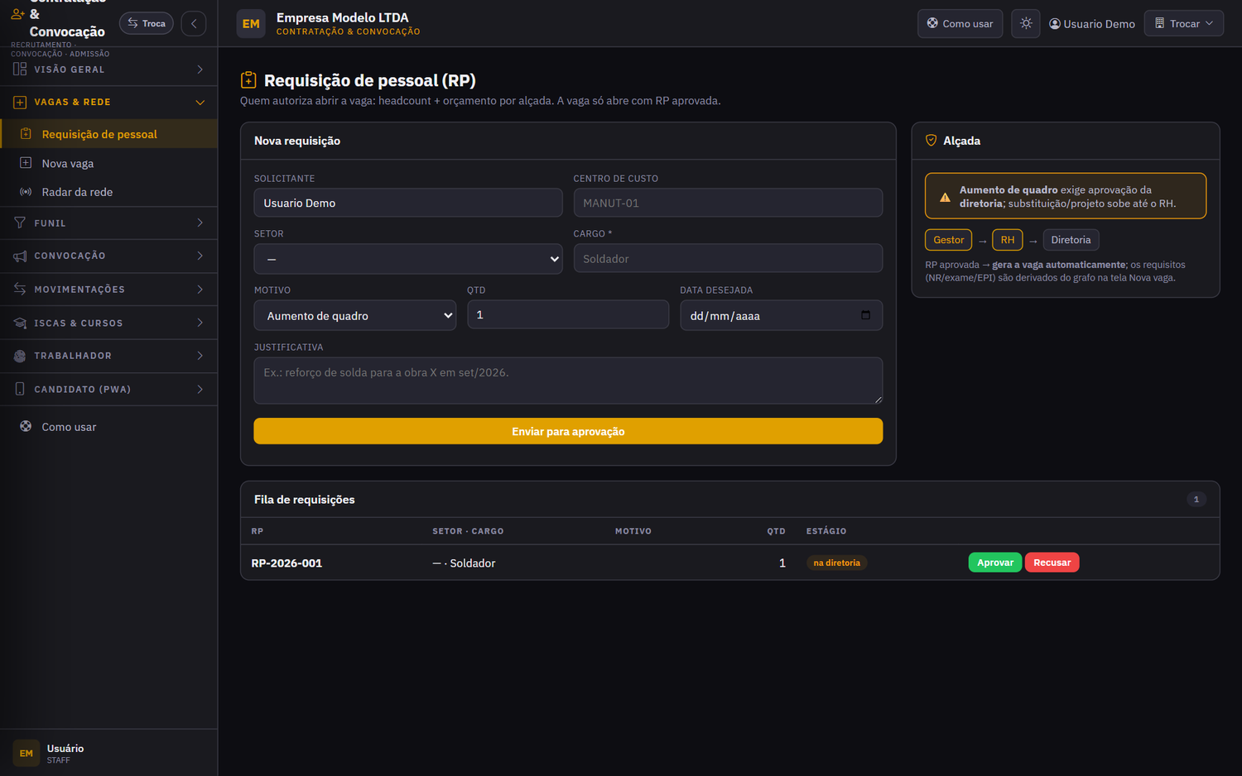Approve RP-2026-001 with Aprovar button
1242x776 pixels.
(995, 563)
